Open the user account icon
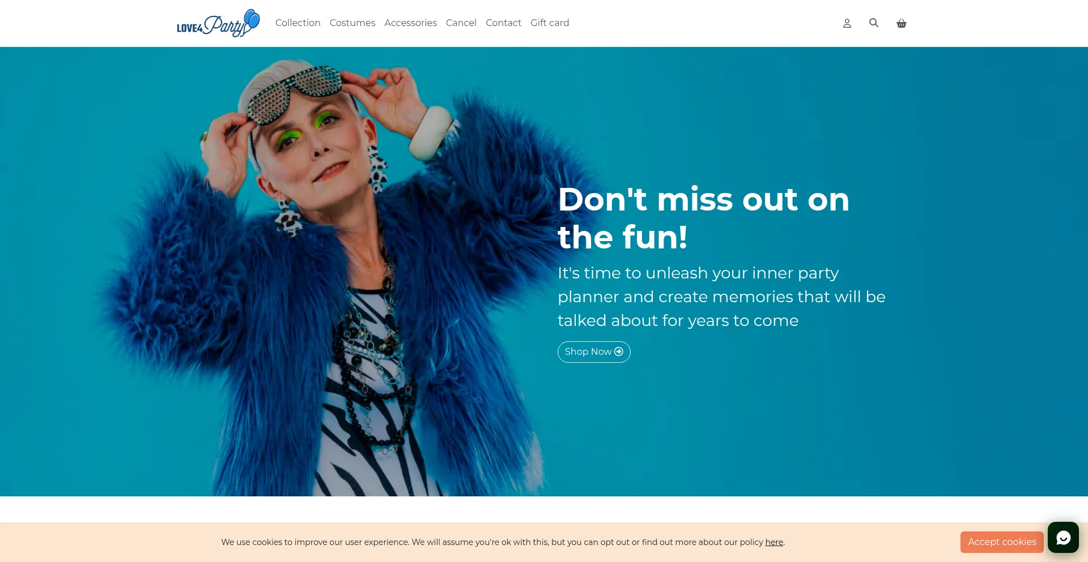The width and height of the screenshot is (1088, 562). coord(847,23)
